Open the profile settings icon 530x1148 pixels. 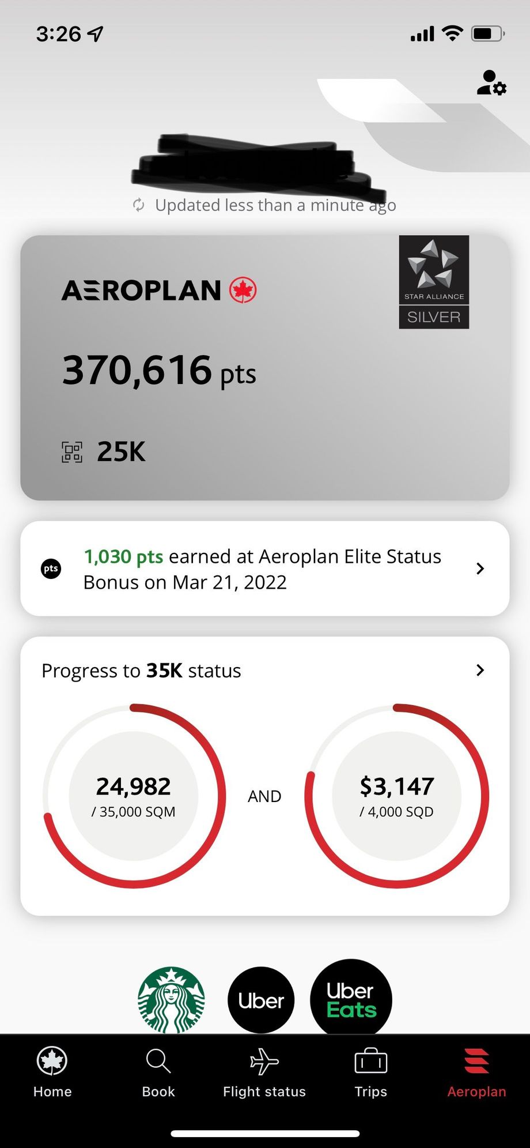tap(491, 83)
